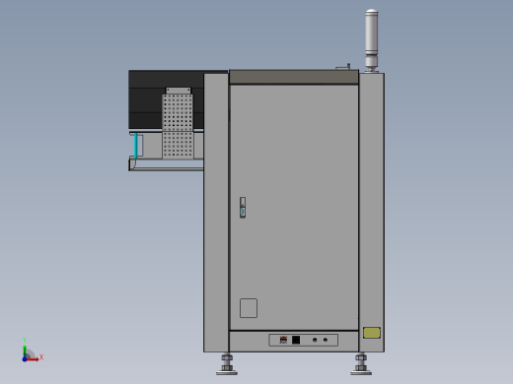
Task: Click the red X axis of triad
Action: [33, 359]
